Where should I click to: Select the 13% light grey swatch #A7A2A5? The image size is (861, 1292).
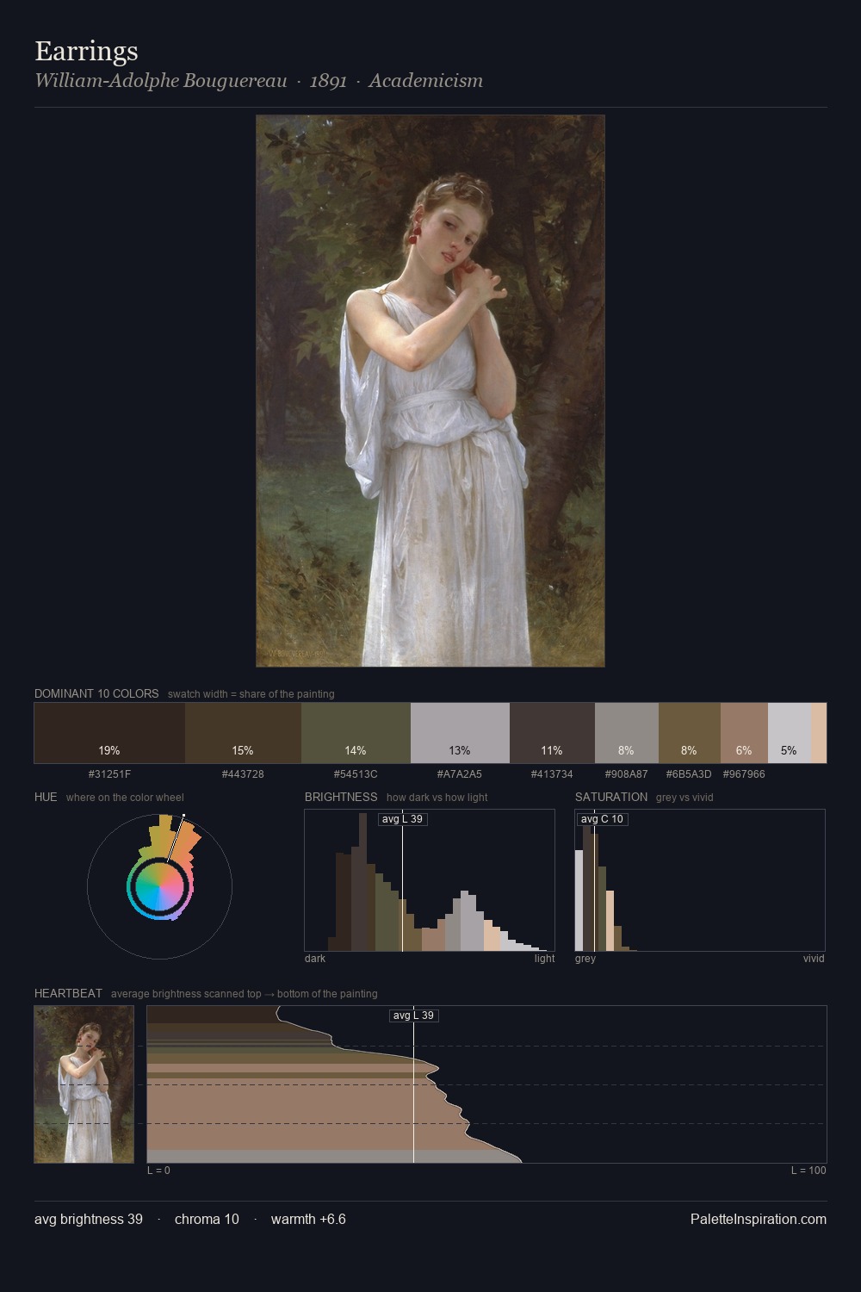coord(460,733)
